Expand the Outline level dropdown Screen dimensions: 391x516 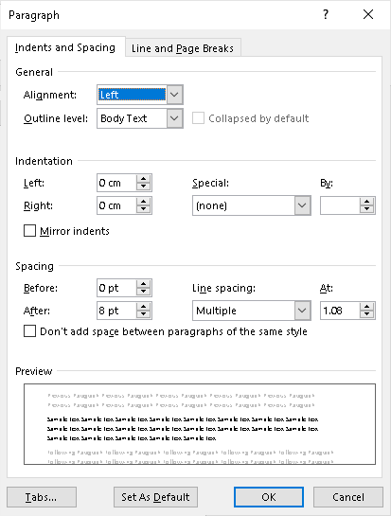174,118
